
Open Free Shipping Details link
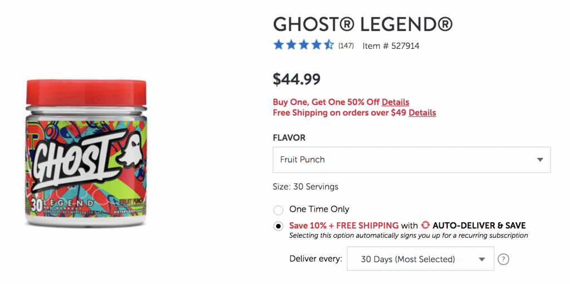click(422, 113)
